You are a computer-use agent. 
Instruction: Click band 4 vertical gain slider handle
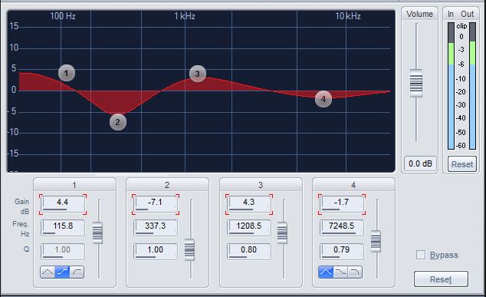pos(376,241)
